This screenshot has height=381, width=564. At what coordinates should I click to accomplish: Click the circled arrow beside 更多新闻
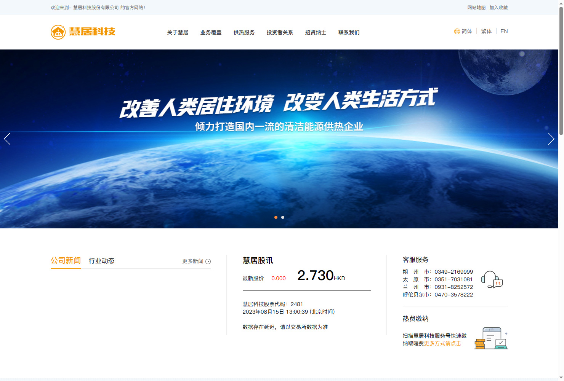[208, 261]
